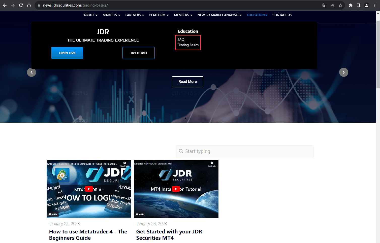
Task: Select FAQ under Education
Action: pyautogui.click(x=181, y=39)
